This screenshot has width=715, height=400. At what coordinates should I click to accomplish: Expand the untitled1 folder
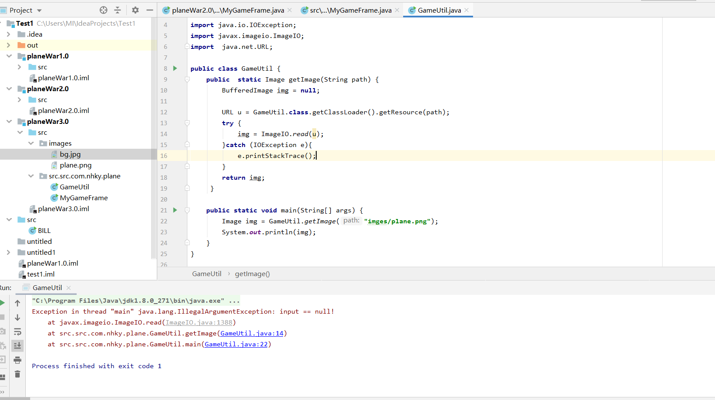coord(9,253)
